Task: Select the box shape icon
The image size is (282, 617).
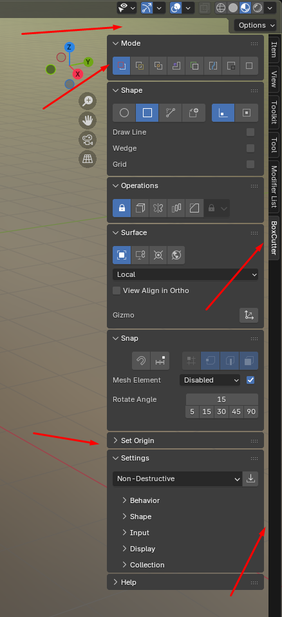Action: click(x=147, y=113)
